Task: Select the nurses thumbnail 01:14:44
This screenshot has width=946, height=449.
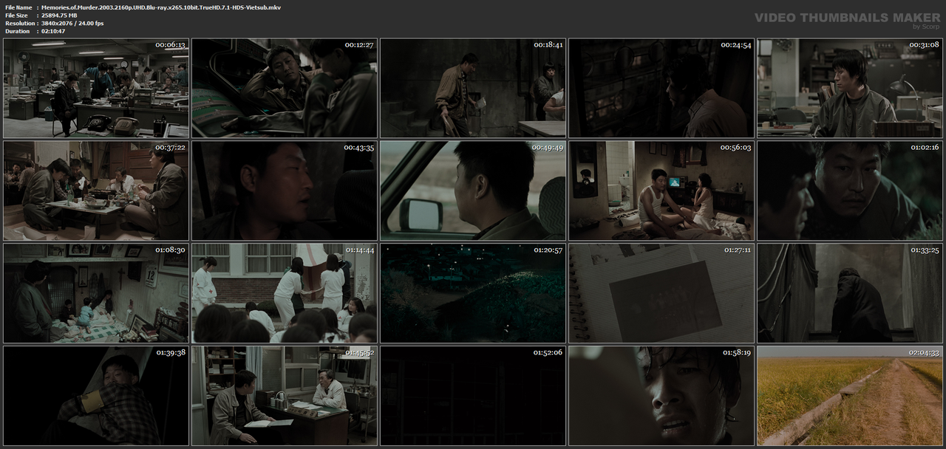Action: (285, 293)
